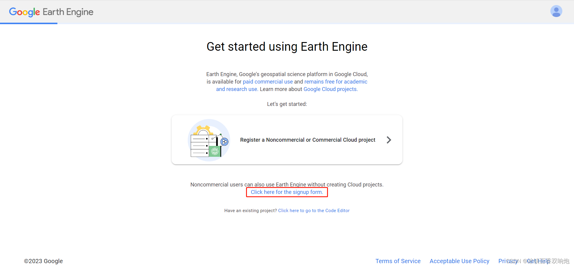Click the Google Earth Engine logo
The image size is (574, 267).
pos(51,12)
